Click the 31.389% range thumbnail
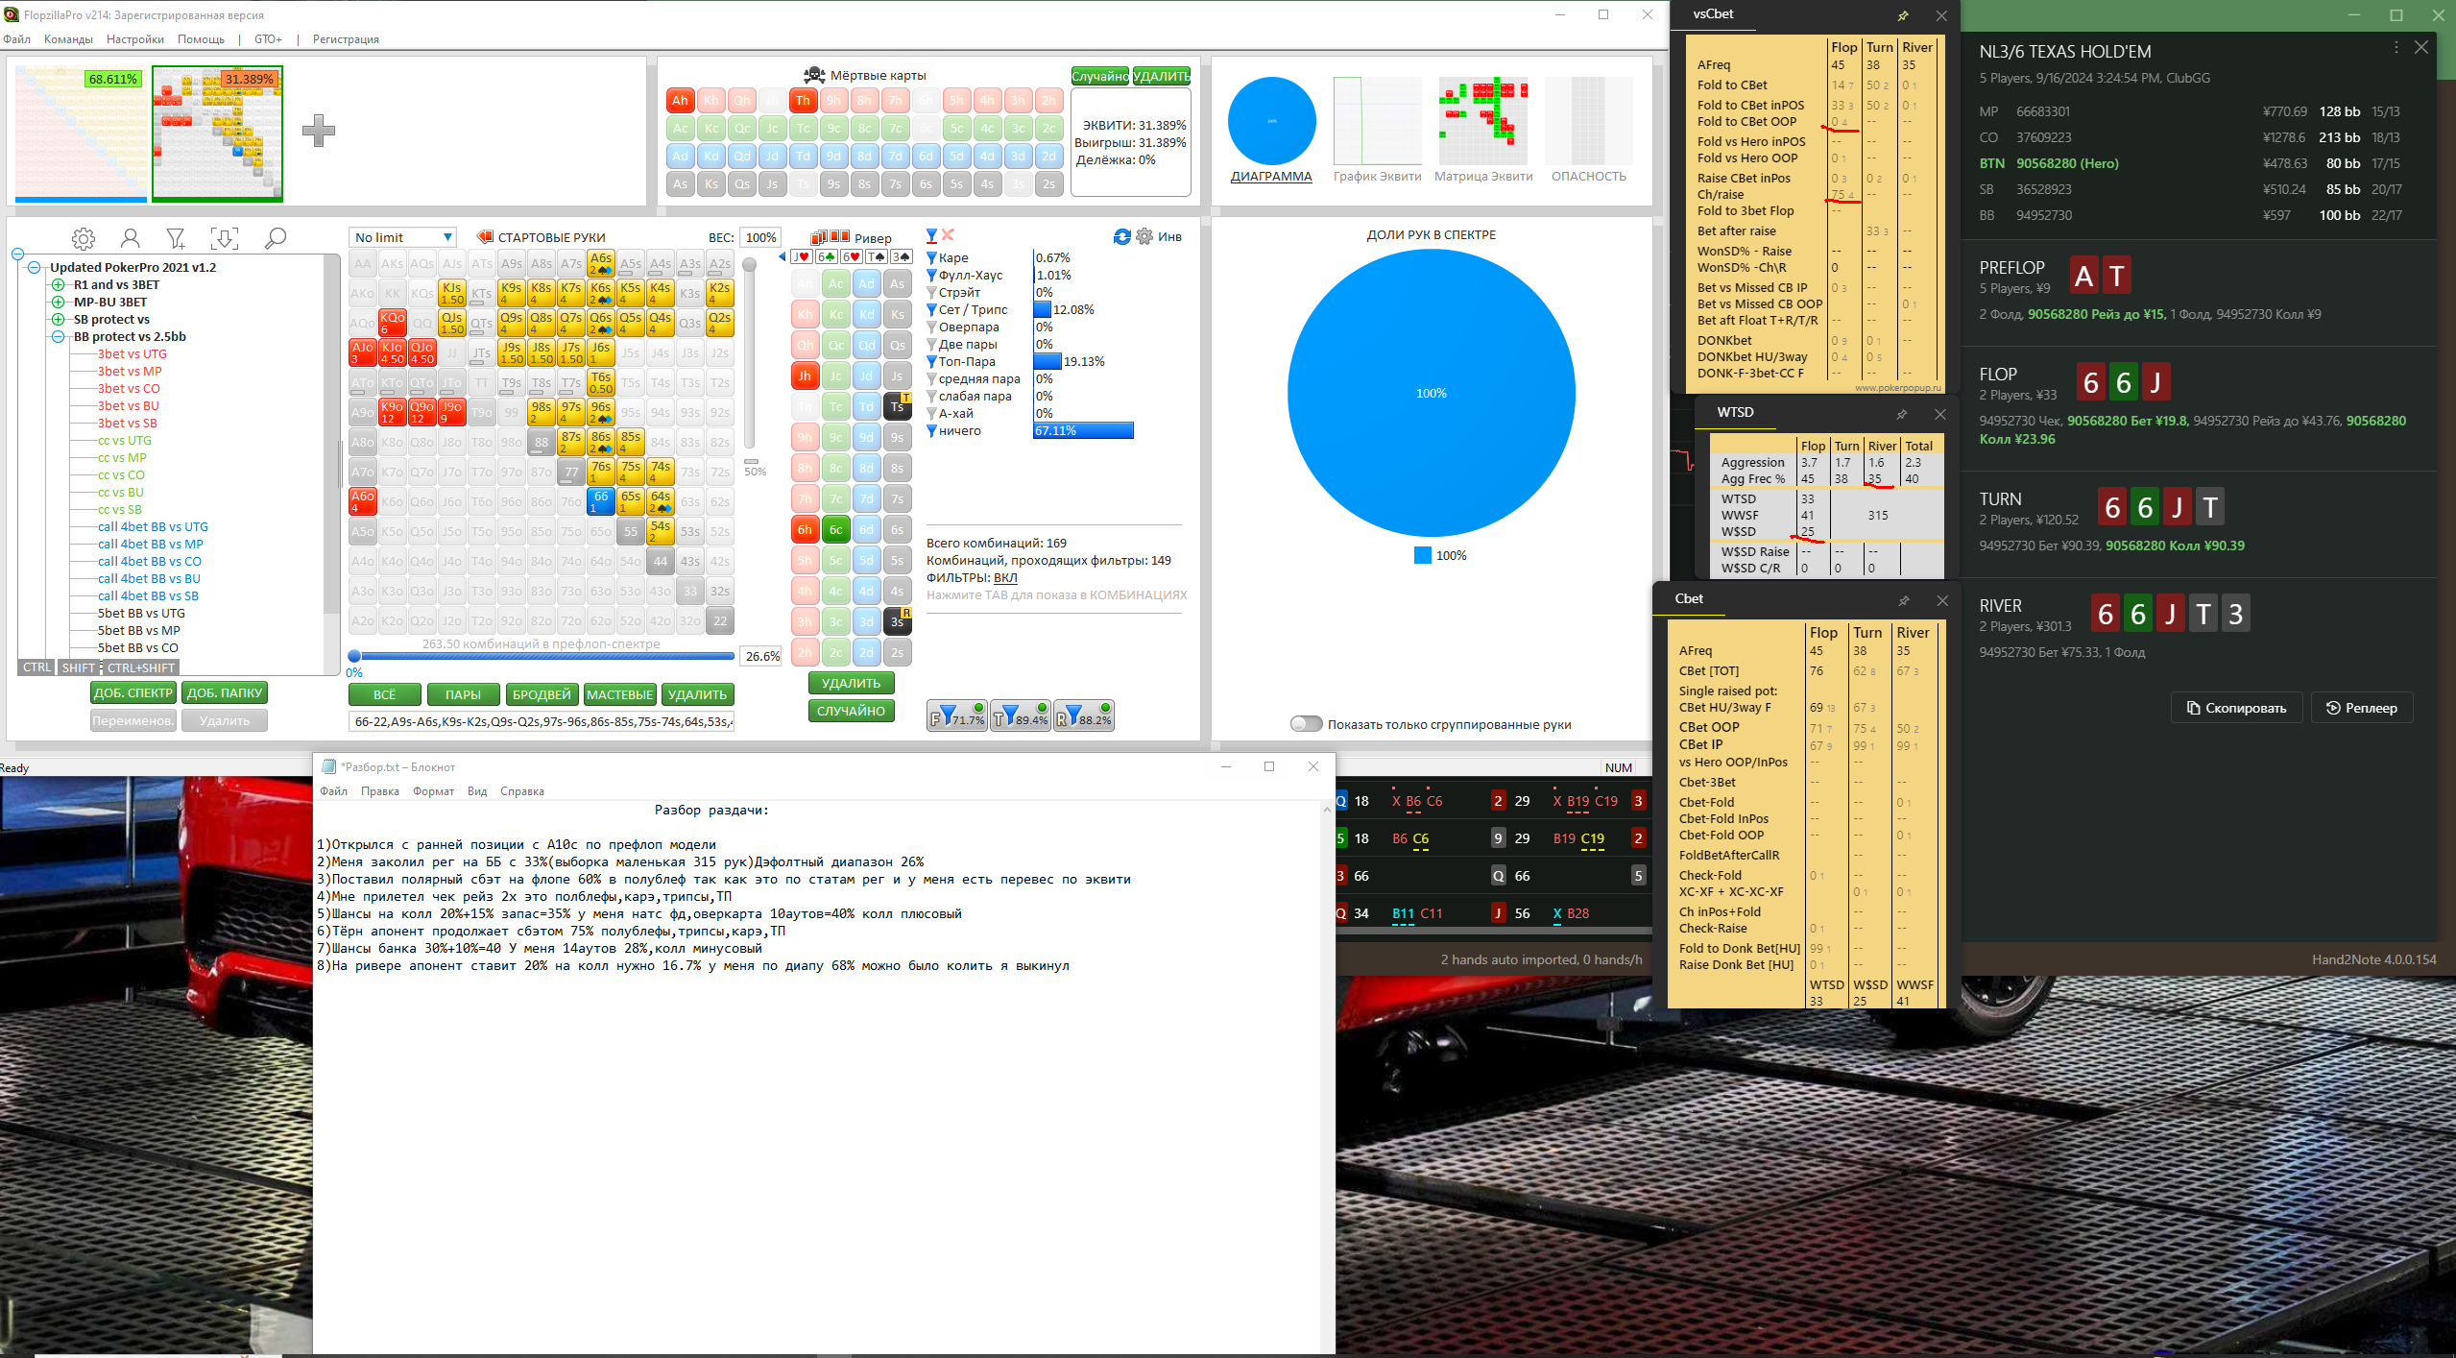The image size is (2456, 1358). 217,133
